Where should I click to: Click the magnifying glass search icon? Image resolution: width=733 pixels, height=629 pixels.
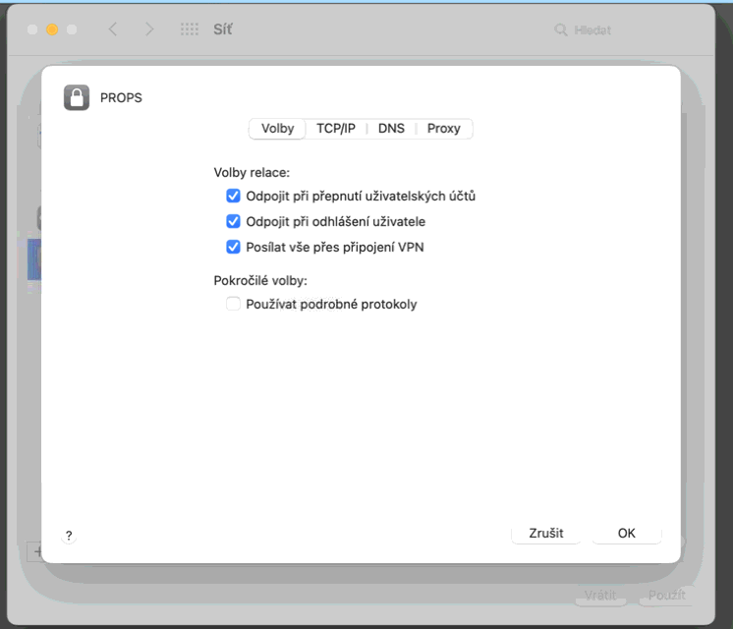point(561,30)
